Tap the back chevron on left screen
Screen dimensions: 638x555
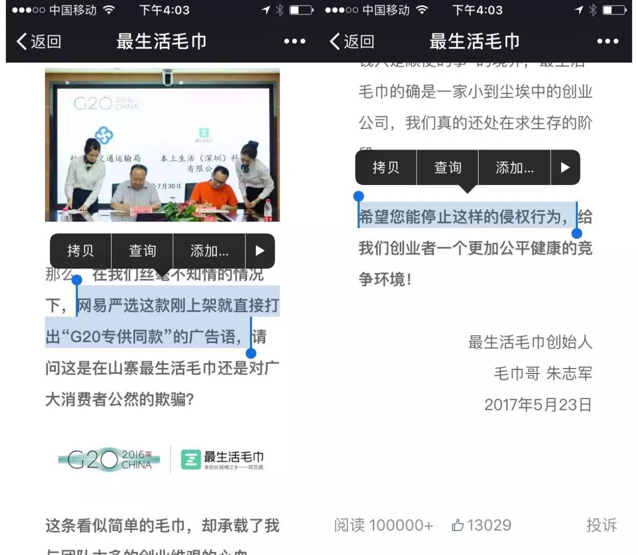pyautogui.click(x=22, y=41)
